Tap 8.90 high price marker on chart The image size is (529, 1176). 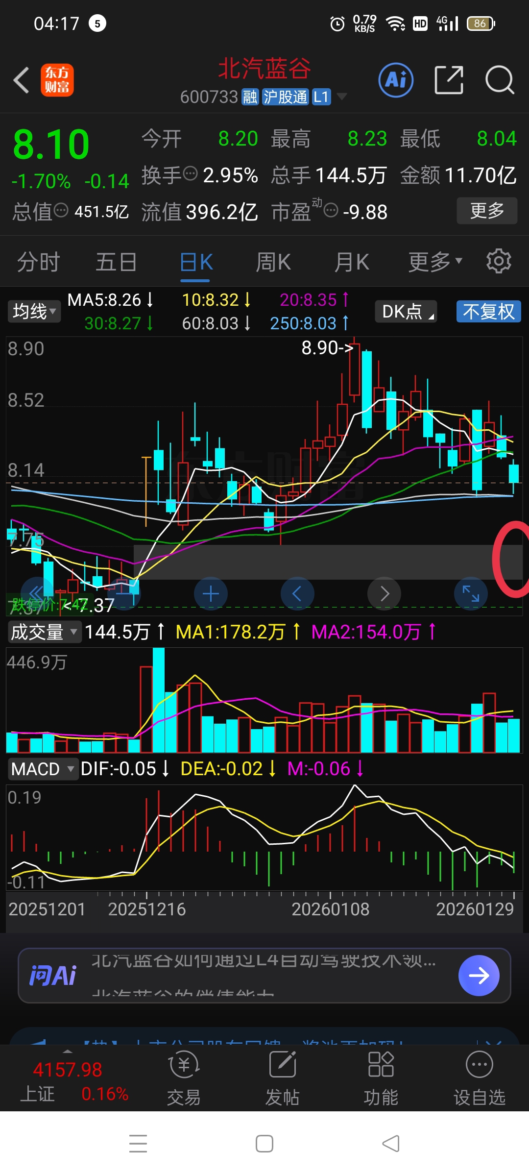click(327, 347)
